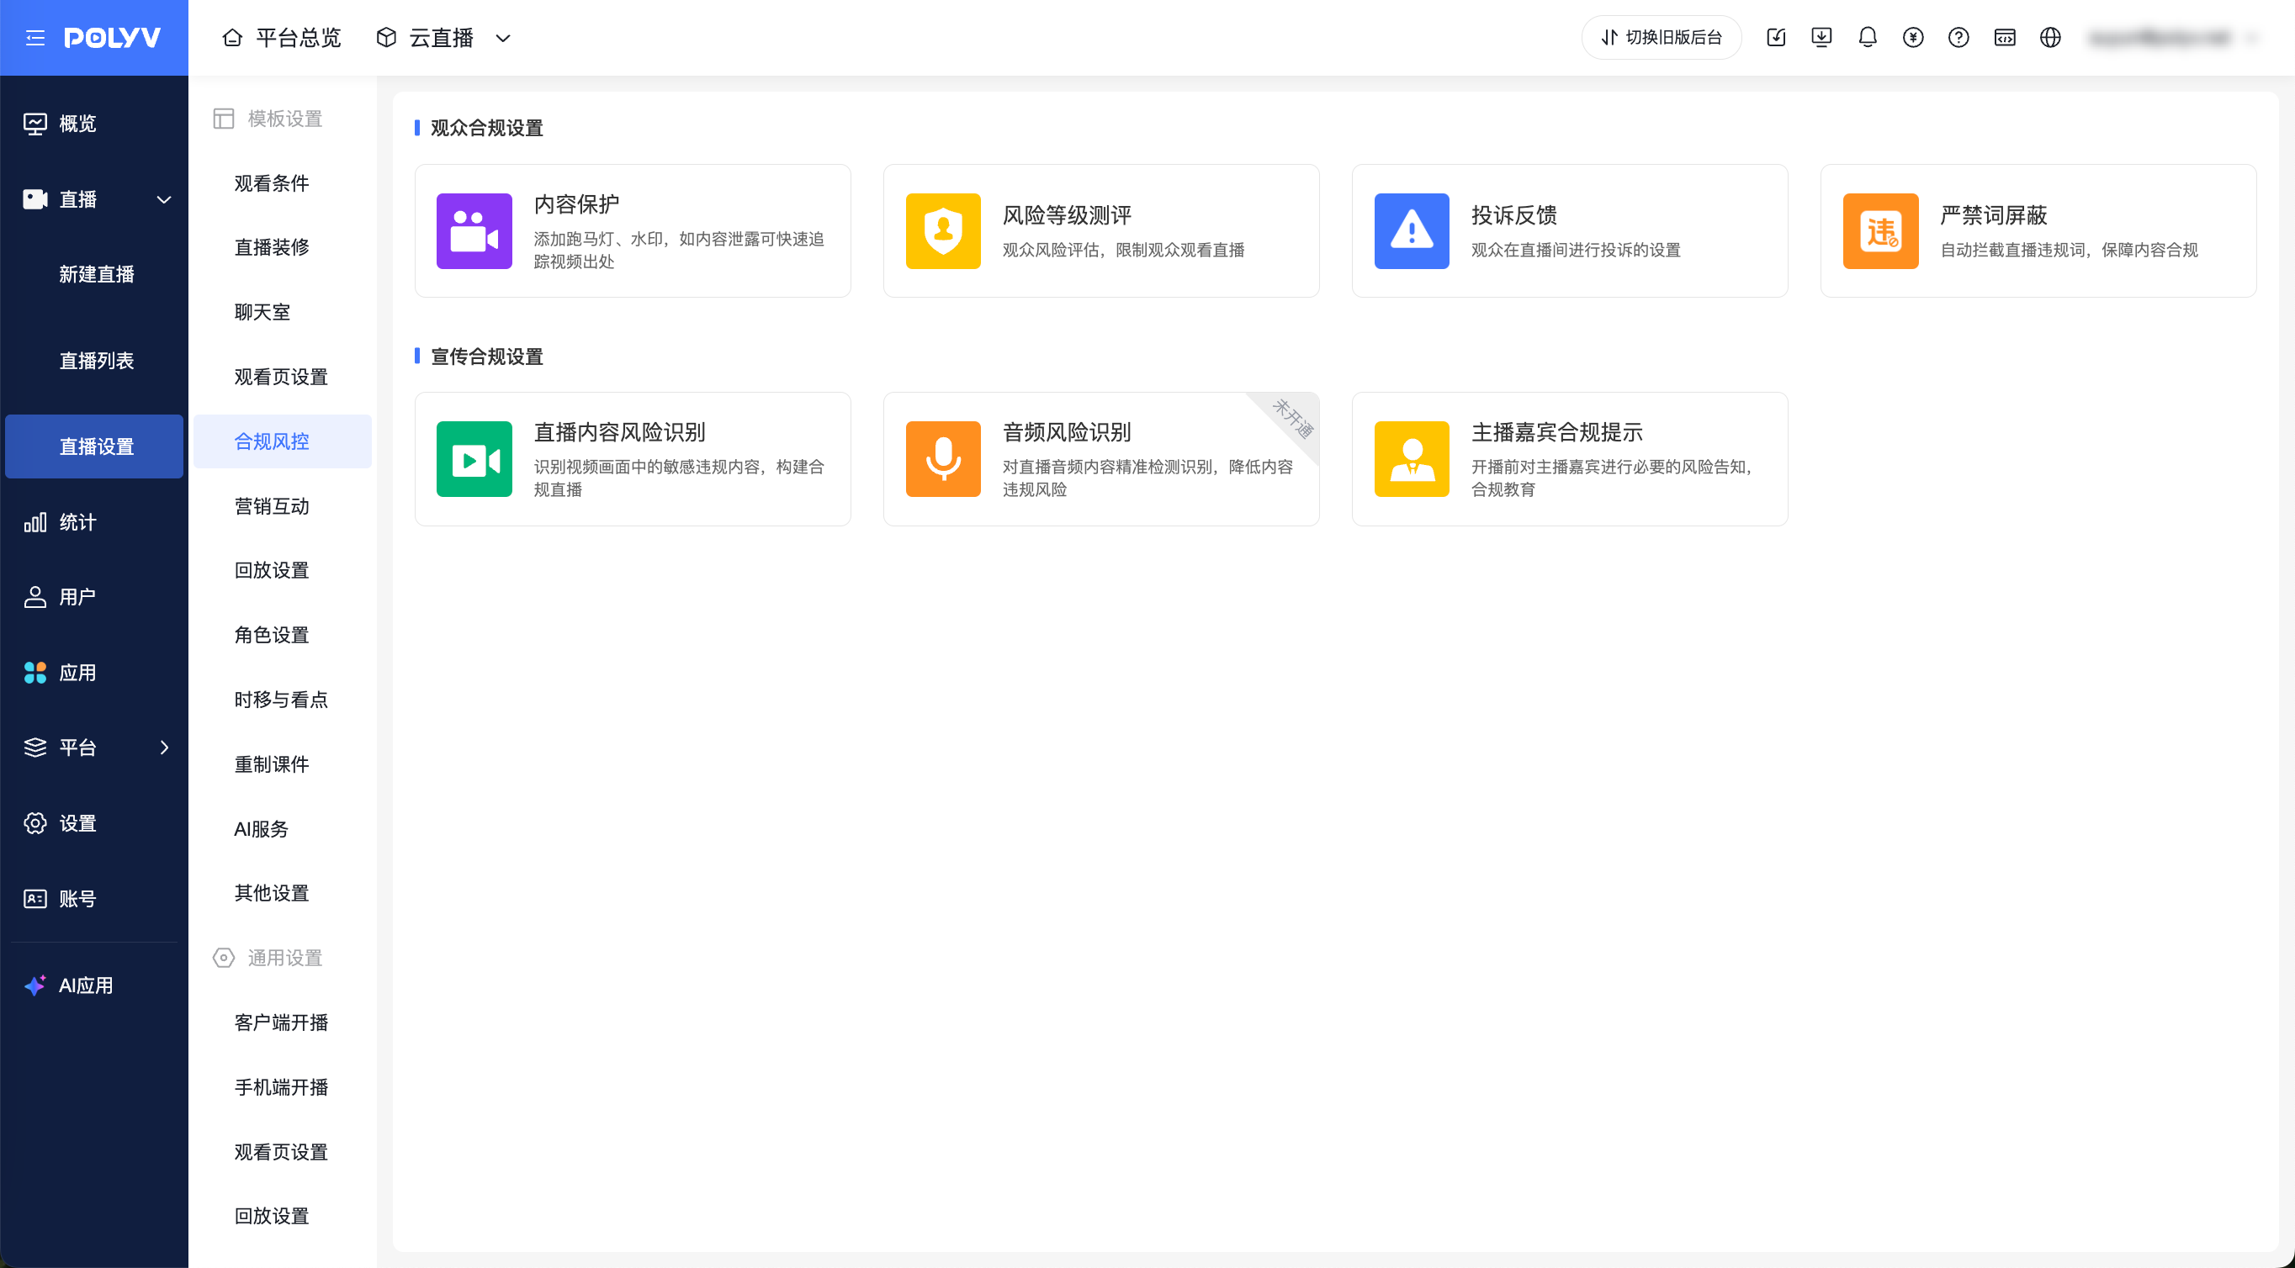The width and height of the screenshot is (2295, 1268).
Task: Open the yen billing icon
Action: (x=1913, y=37)
